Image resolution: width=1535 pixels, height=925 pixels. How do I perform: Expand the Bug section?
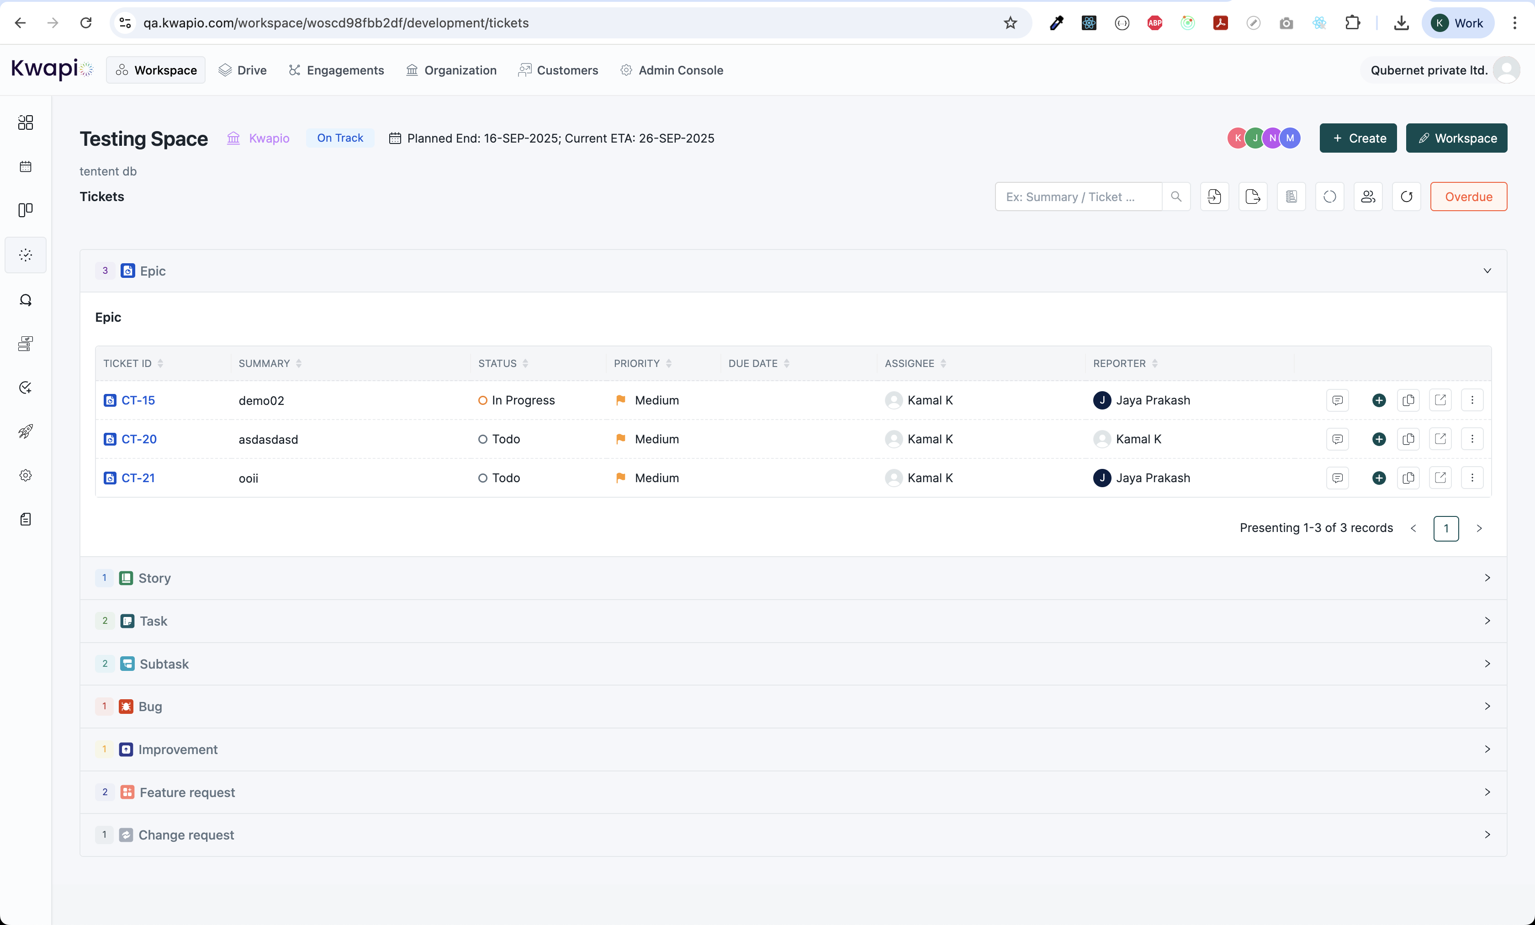coord(1487,706)
